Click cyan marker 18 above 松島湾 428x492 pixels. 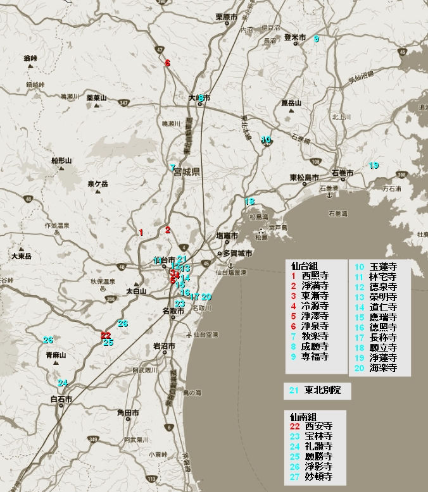[249, 202]
